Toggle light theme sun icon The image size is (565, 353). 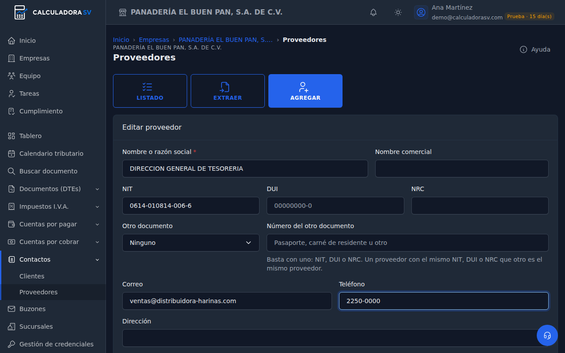[398, 12]
